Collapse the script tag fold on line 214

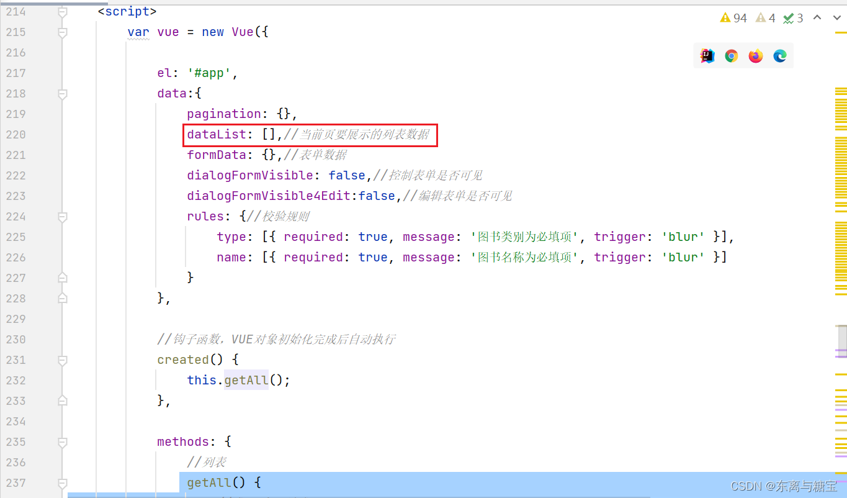[62, 12]
